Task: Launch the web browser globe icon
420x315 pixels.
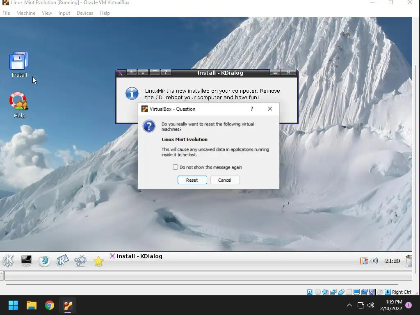Action: [44, 261]
